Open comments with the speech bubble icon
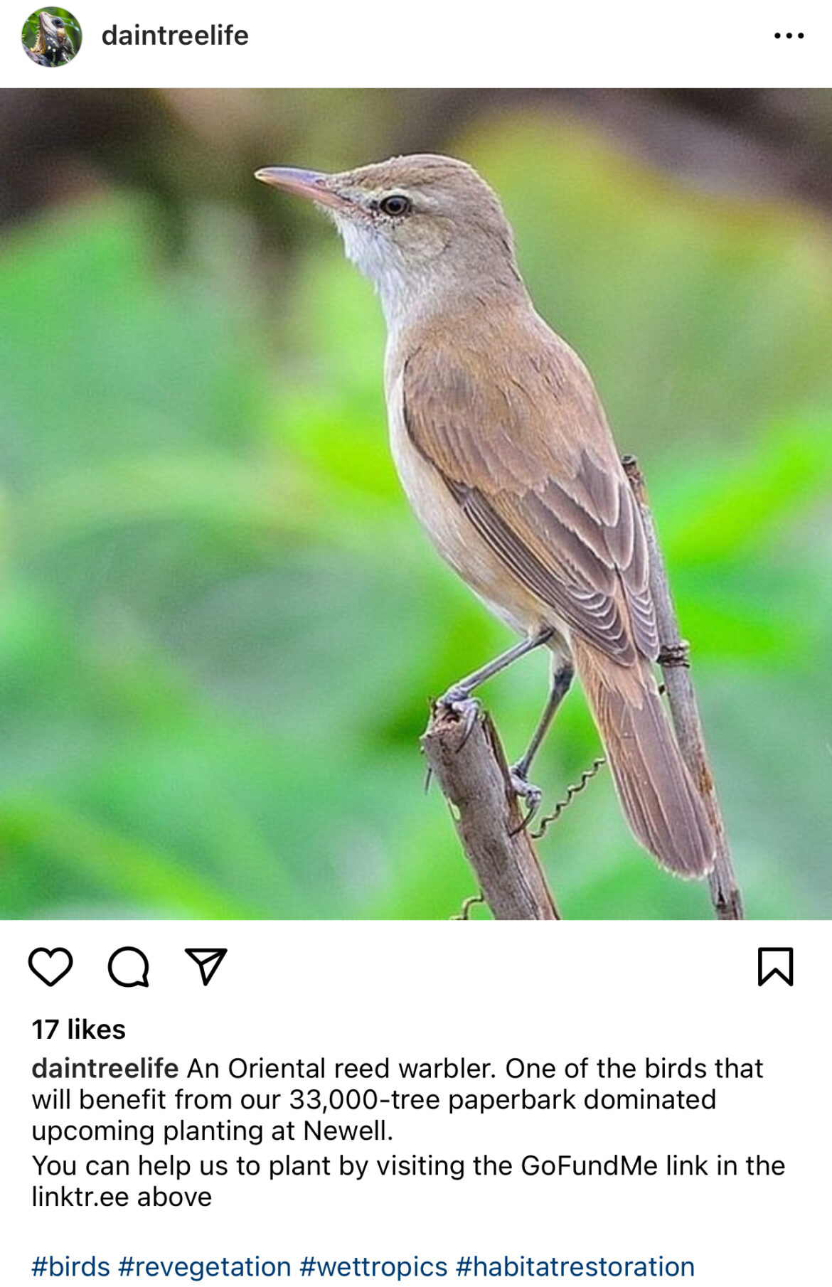The height and width of the screenshot is (1287, 832). [x=129, y=966]
